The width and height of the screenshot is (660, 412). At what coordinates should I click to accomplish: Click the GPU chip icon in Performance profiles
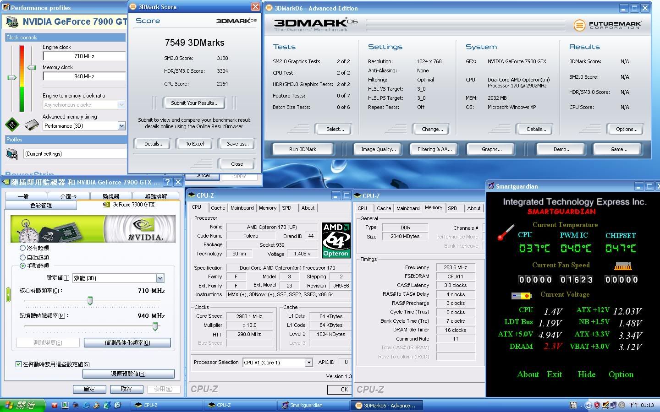(x=12, y=125)
